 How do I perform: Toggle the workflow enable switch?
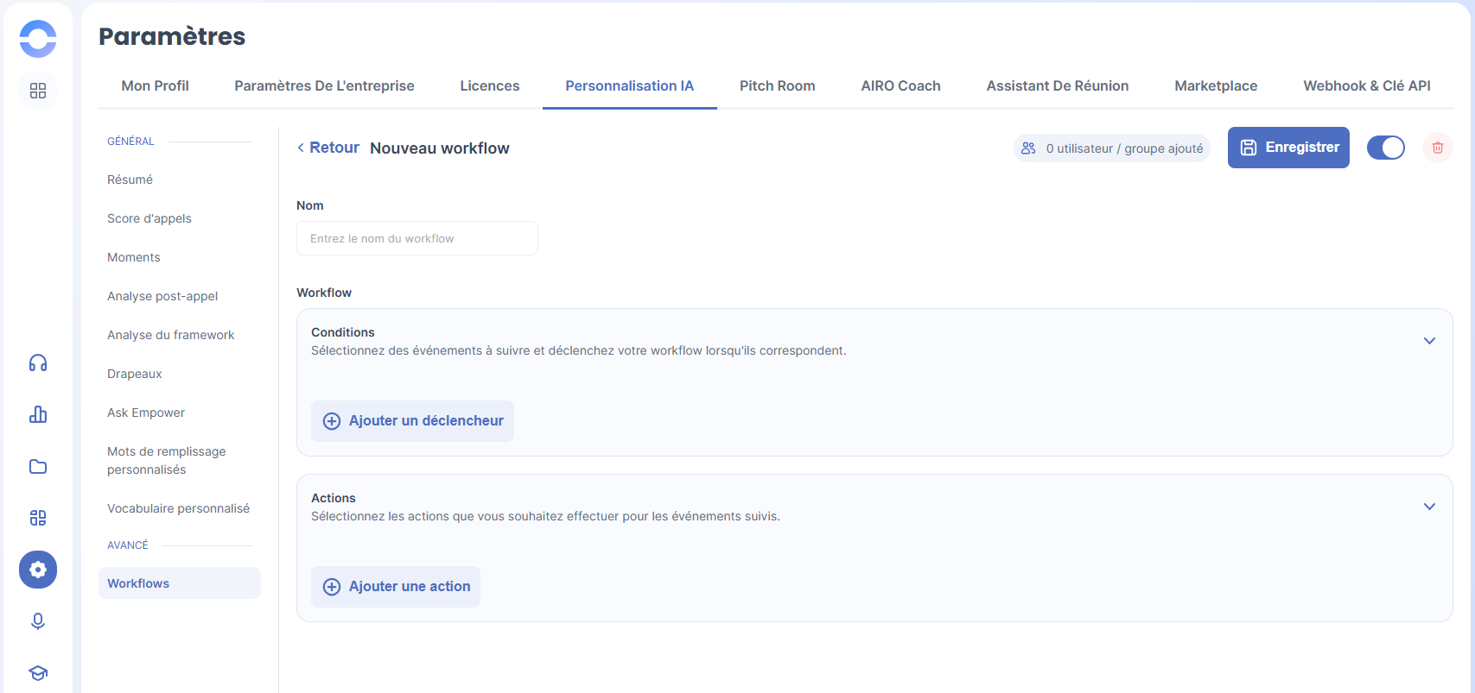coord(1385,148)
